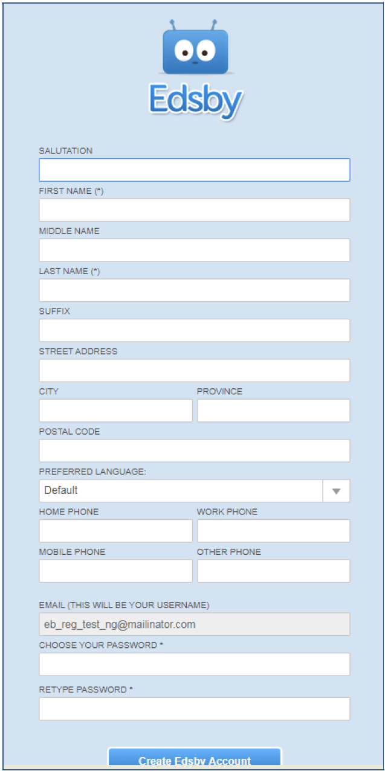Select the Middle Name text box
385x771 pixels.
click(x=195, y=250)
